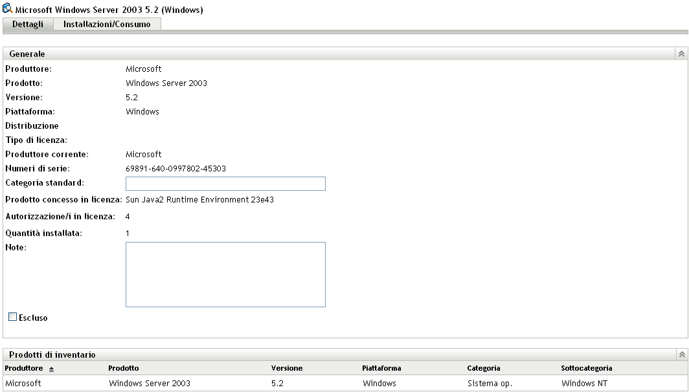
Task: Click 'Microsoft' cell in the inventory table
Action: coord(23,383)
